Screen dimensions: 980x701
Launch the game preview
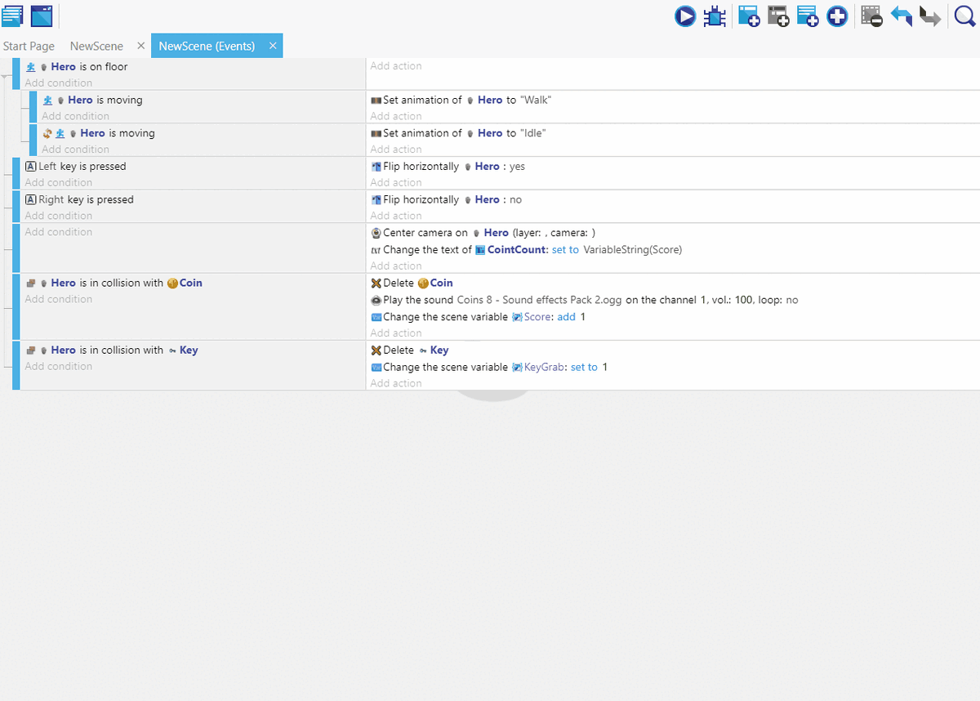pos(685,16)
